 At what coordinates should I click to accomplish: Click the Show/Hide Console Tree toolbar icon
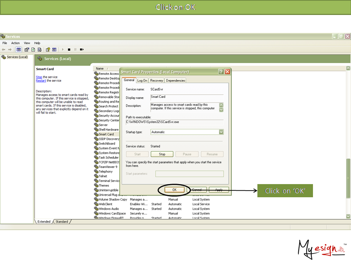19,49
